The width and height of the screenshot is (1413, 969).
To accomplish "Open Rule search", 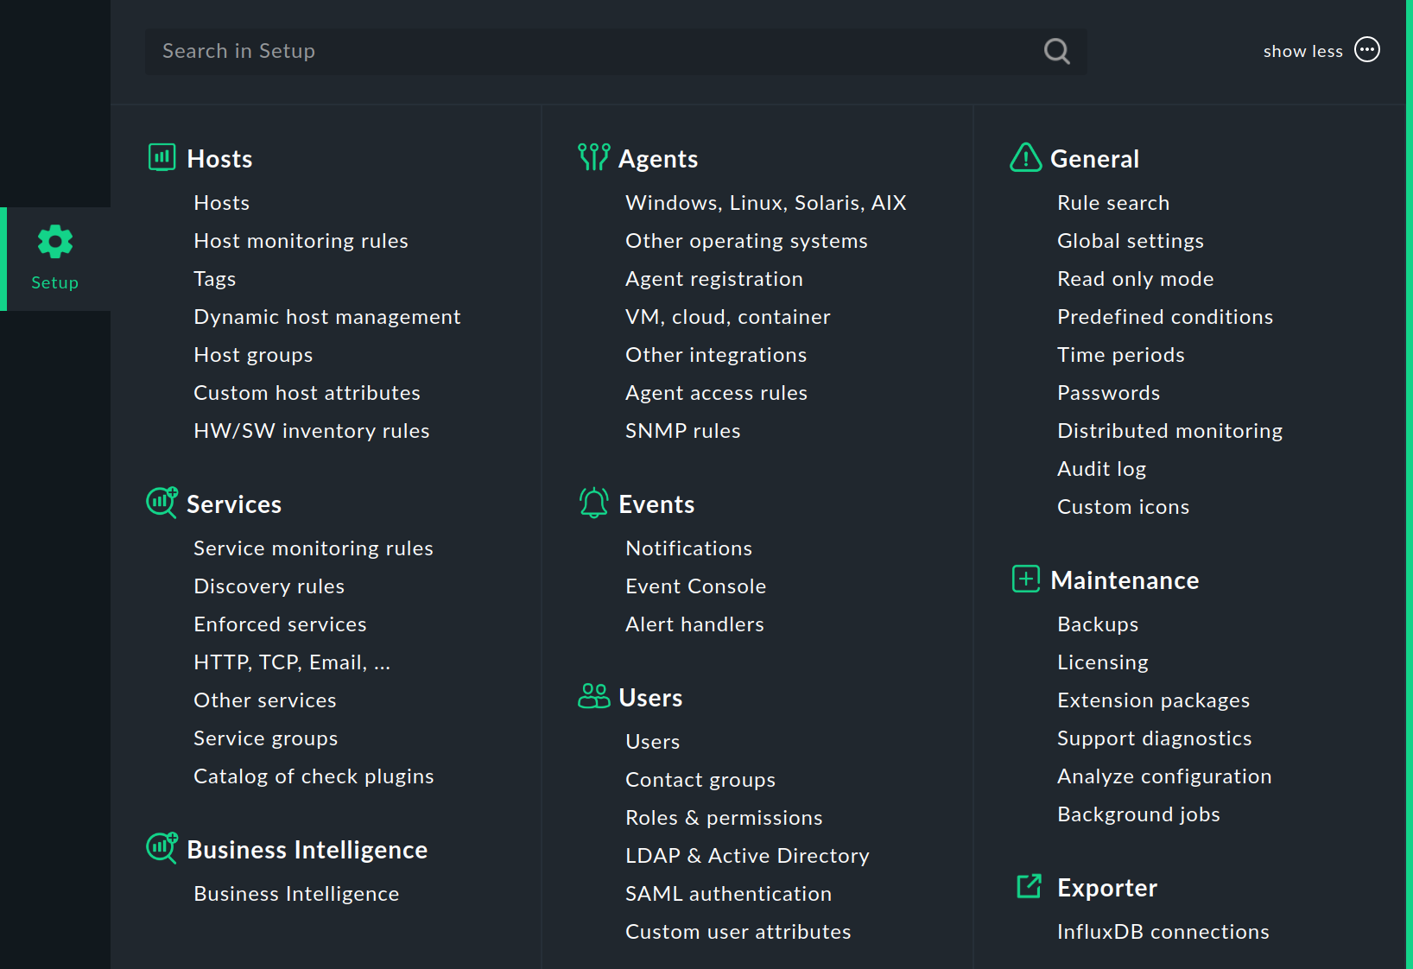I will [x=1113, y=203].
